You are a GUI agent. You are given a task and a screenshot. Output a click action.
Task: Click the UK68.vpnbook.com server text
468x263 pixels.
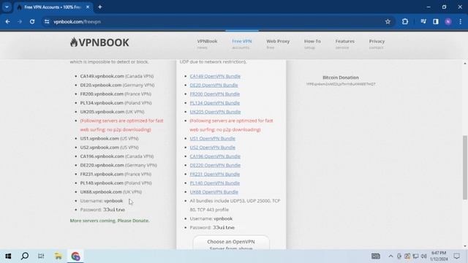(x=101, y=192)
